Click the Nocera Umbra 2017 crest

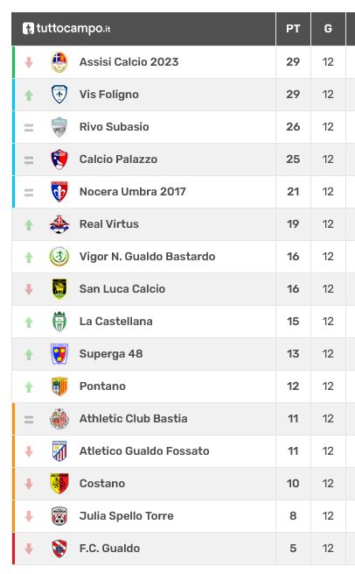59,191
